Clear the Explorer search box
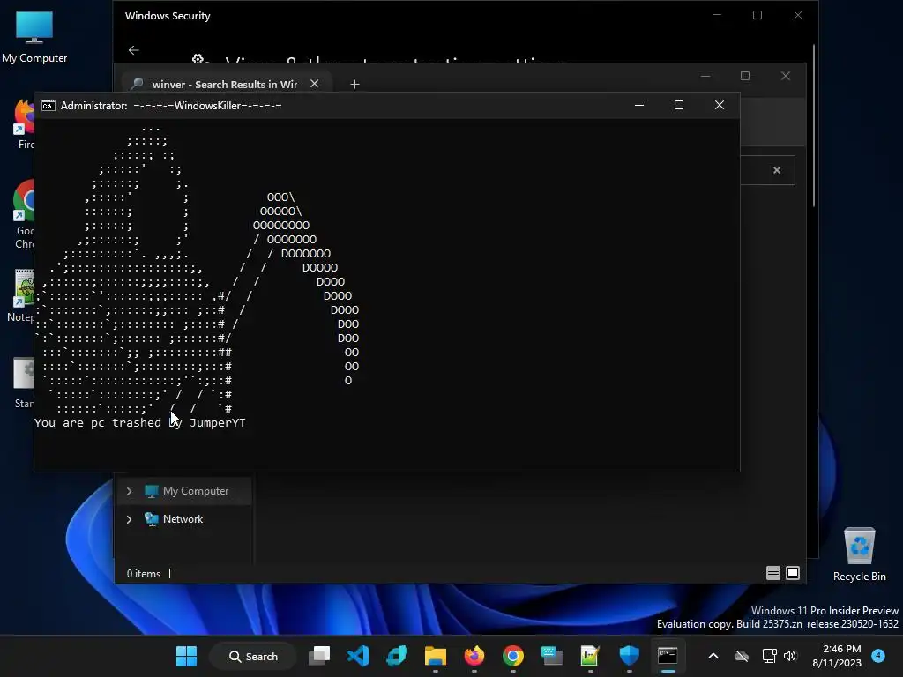 tap(777, 170)
